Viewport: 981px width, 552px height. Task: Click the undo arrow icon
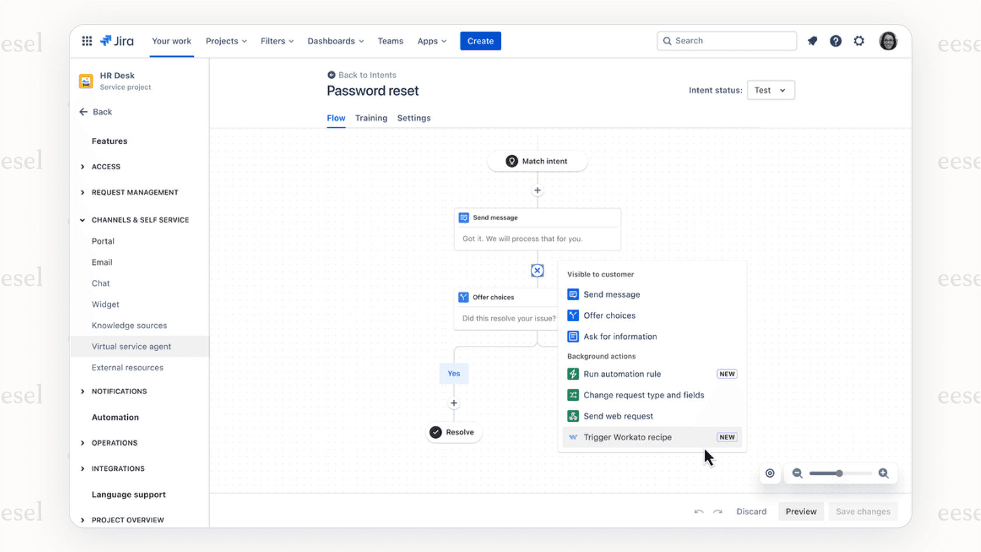coord(698,511)
